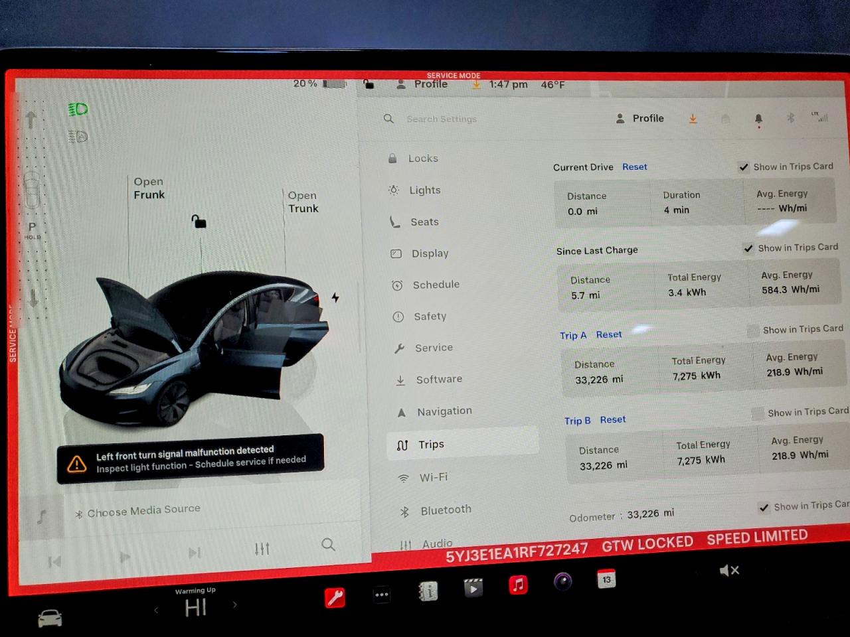The height and width of the screenshot is (637, 850).
Task: Toggle Odometer Show in Trips Card
Action: 764,508
